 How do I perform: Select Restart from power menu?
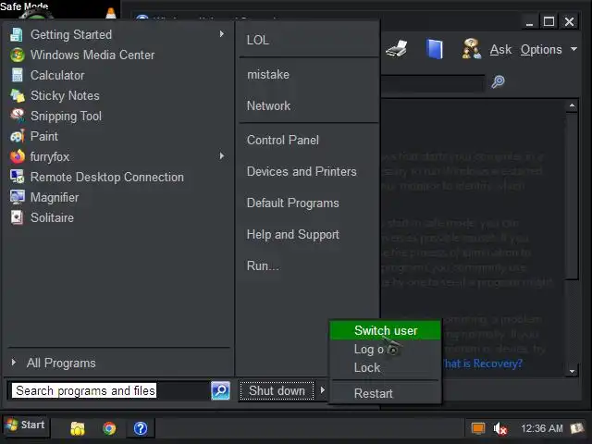385,393
